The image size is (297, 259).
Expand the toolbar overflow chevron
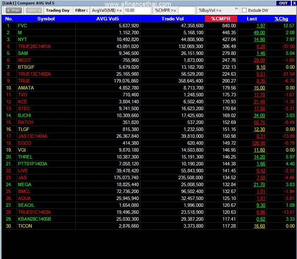tap(236, 9)
